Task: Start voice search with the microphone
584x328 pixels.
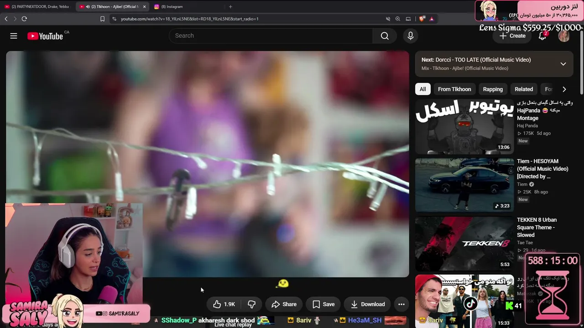Action: [411, 36]
